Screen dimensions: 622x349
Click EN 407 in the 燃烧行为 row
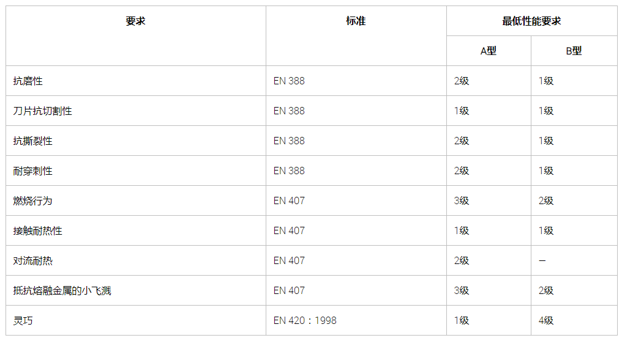(x=289, y=200)
